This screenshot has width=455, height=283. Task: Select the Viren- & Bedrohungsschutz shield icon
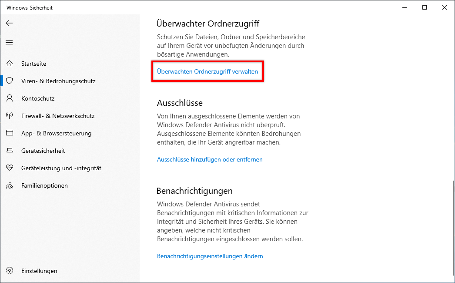10,81
